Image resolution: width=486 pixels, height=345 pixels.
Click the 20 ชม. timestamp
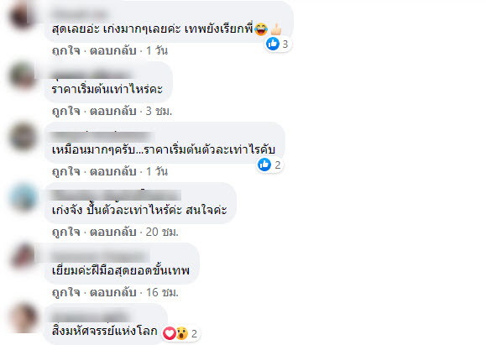pos(162,232)
